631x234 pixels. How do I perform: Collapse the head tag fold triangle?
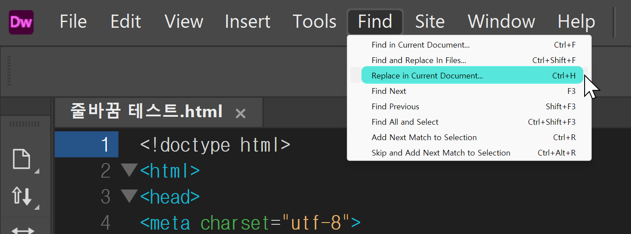point(129,197)
